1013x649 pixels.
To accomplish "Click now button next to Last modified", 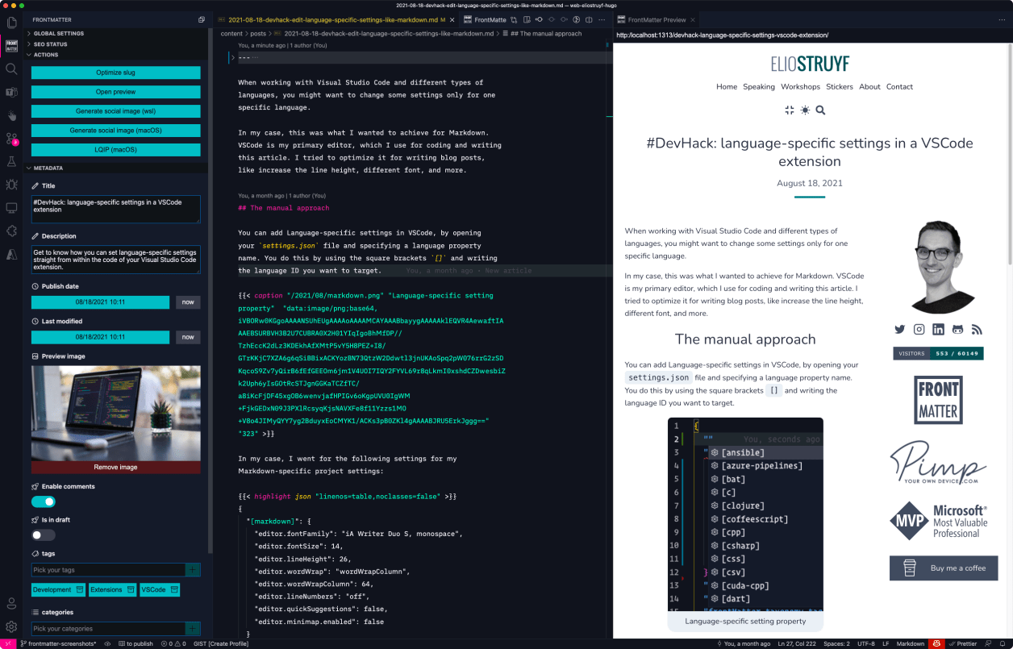I will (x=188, y=337).
